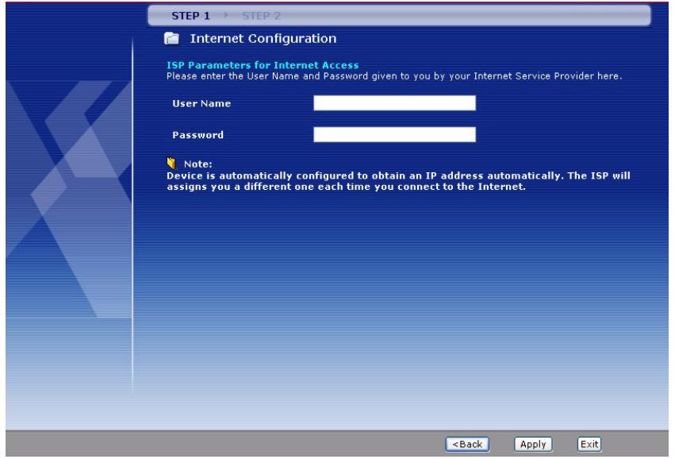Image resolution: width=675 pixels, height=459 pixels.
Task: Click the Internet Configuration heading
Action: point(261,37)
